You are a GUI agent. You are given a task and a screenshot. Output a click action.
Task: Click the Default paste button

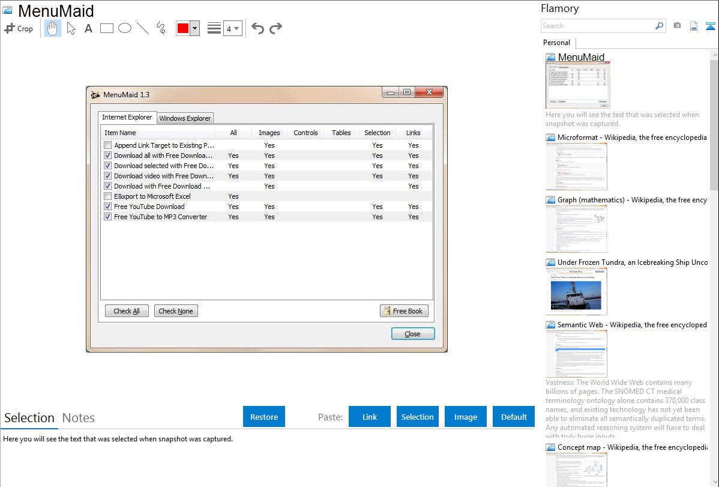tap(514, 417)
